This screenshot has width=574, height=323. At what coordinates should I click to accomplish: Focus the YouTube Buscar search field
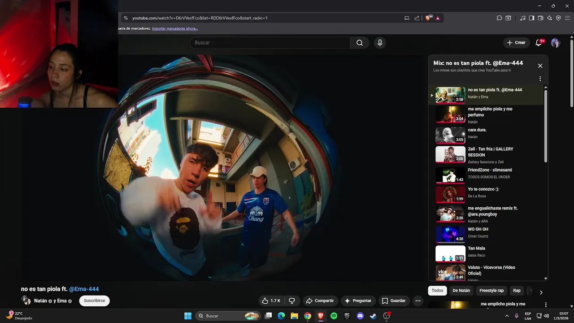coord(270,43)
